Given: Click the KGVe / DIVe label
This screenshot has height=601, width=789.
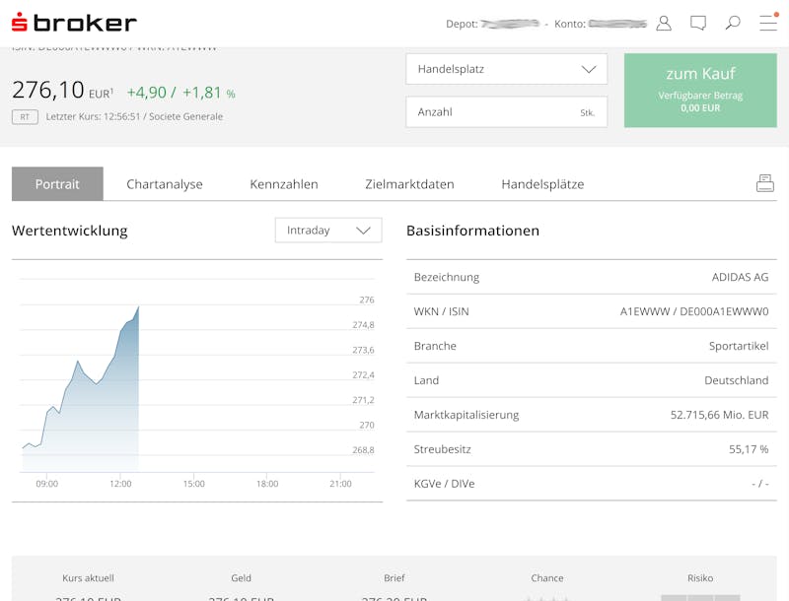Looking at the screenshot, I should click(x=444, y=484).
